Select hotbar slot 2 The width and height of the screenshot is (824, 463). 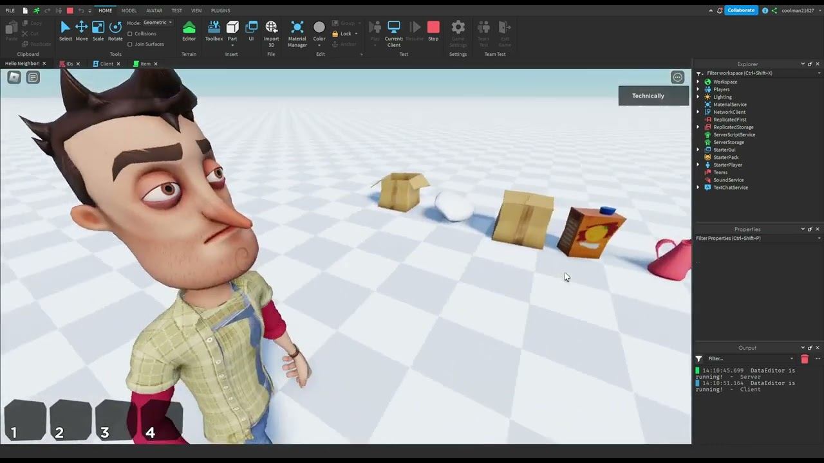pos(71,421)
